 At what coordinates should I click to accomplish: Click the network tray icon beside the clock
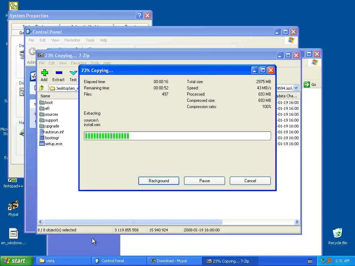pyautogui.click(x=323, y=261)
